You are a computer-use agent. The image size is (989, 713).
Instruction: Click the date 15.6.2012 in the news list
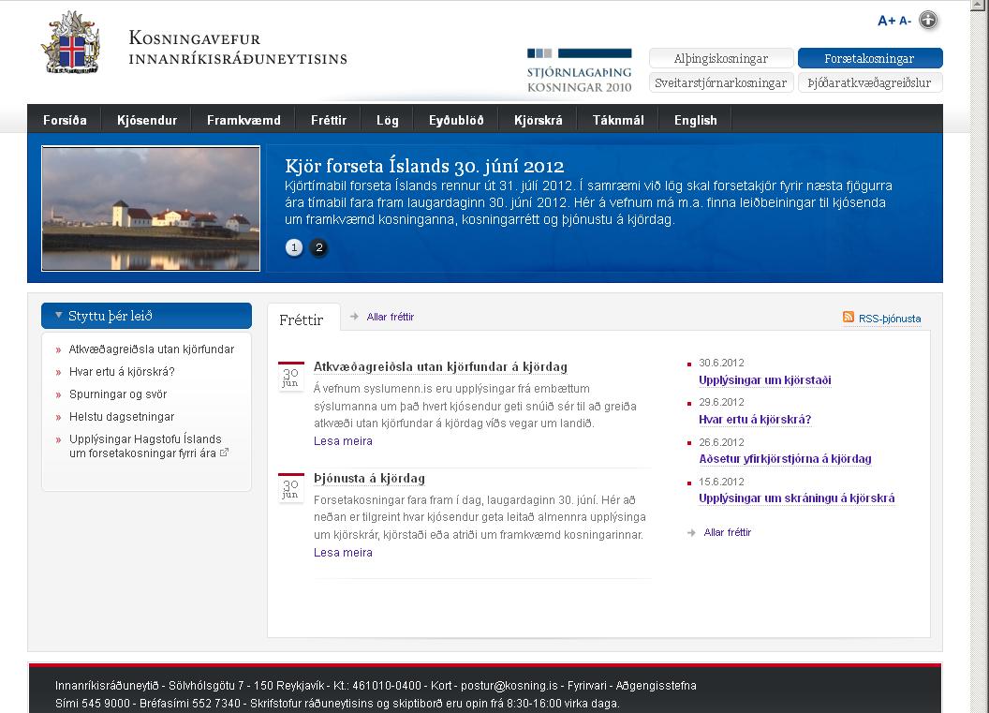721,482
